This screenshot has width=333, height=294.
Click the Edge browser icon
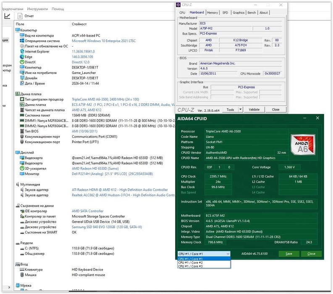(x=22, y=57)
